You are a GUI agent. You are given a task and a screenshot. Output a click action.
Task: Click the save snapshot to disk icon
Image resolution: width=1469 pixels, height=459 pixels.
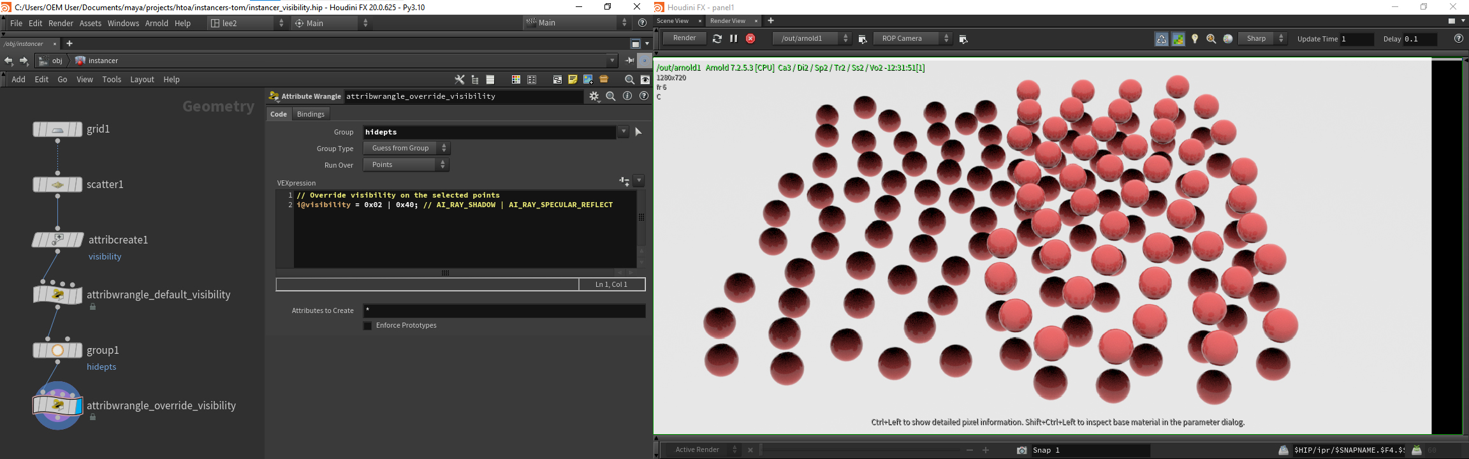(x=1283, y=450)
